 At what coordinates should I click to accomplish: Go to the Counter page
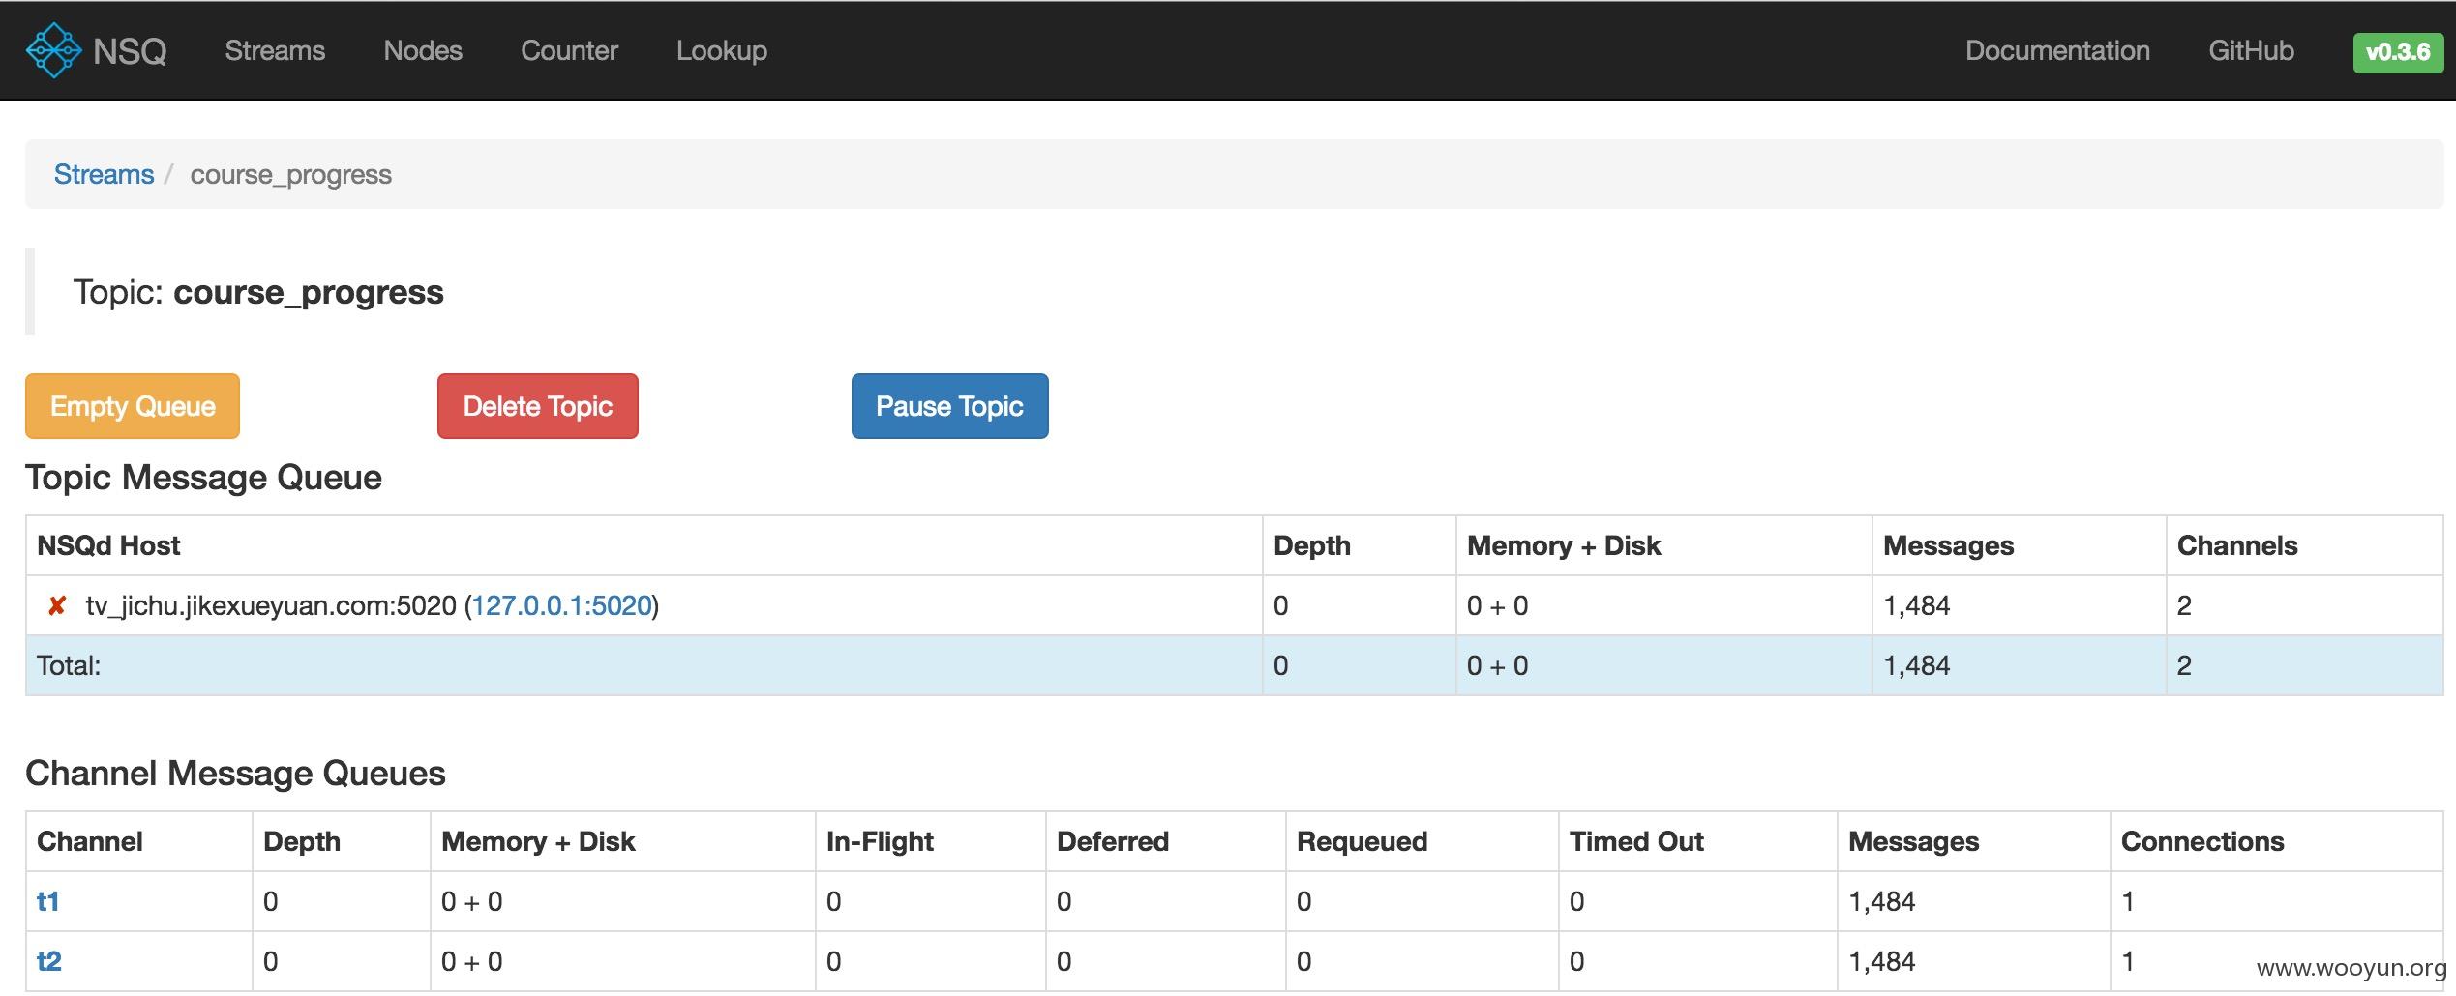tap(569, 50)
